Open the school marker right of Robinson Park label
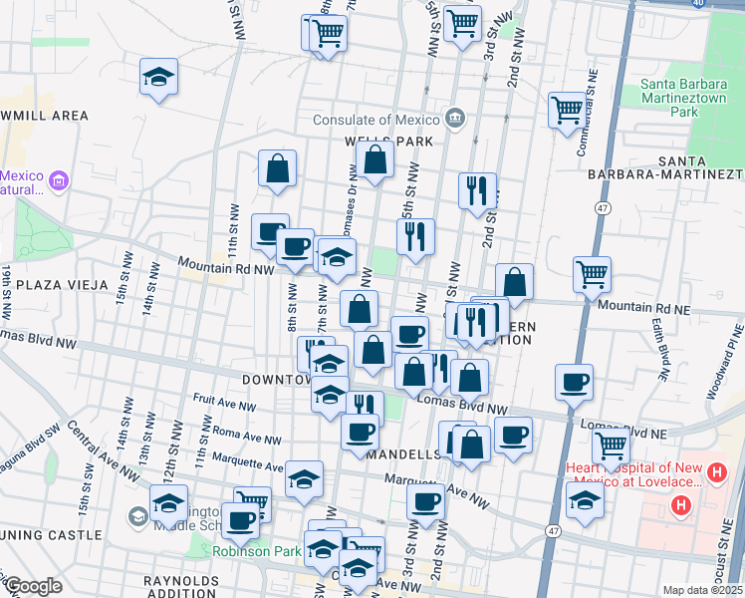Viewport: 745px width, 598px height. point(323,549)
